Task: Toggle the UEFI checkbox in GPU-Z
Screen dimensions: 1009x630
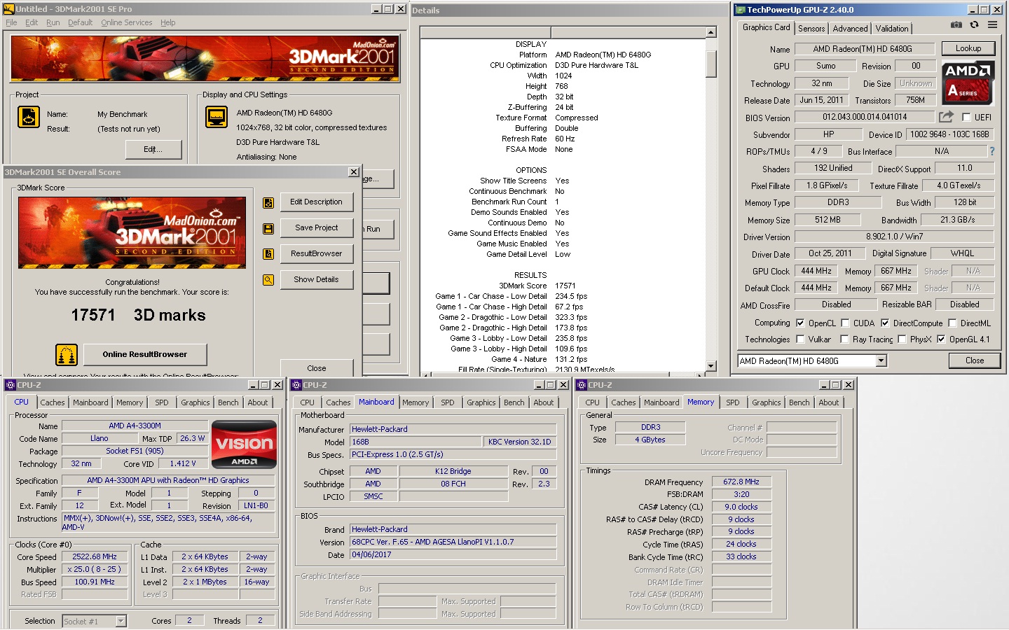Action: 967,118
